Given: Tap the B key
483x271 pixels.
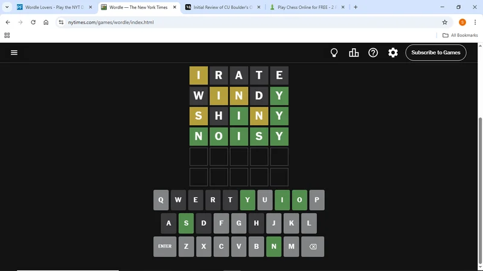Looking at the screenshot, I should tap(256, 246).
